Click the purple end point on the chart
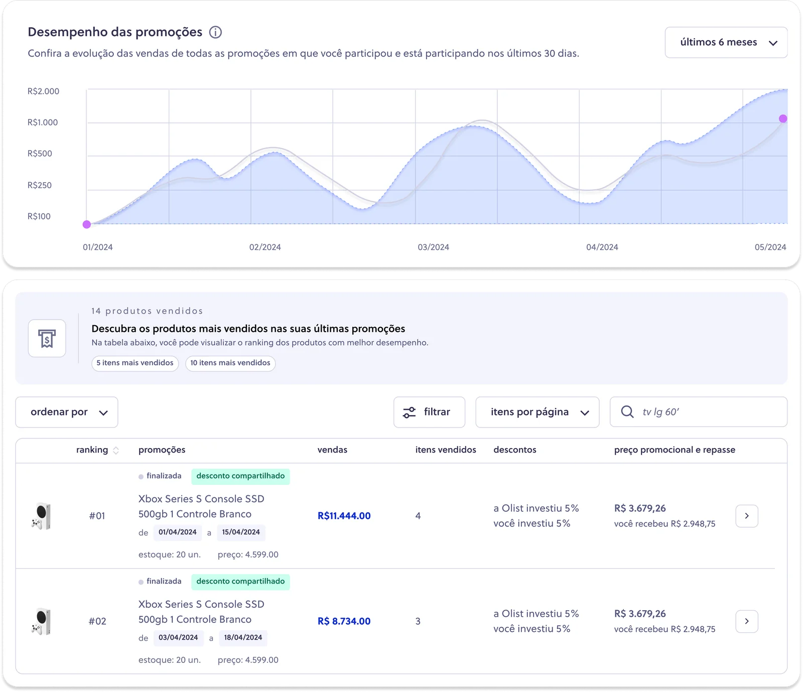This screenshot has height=692, width=803. [x=783, y=119]
